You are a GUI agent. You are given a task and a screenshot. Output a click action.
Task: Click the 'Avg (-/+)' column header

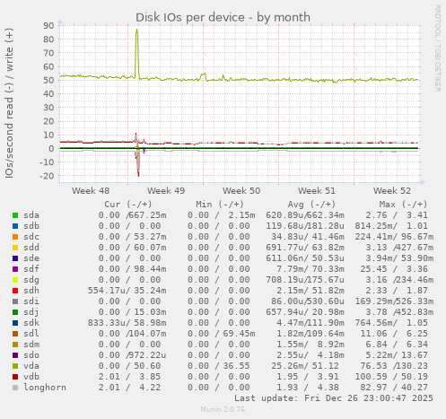click(x=311, y=205)
